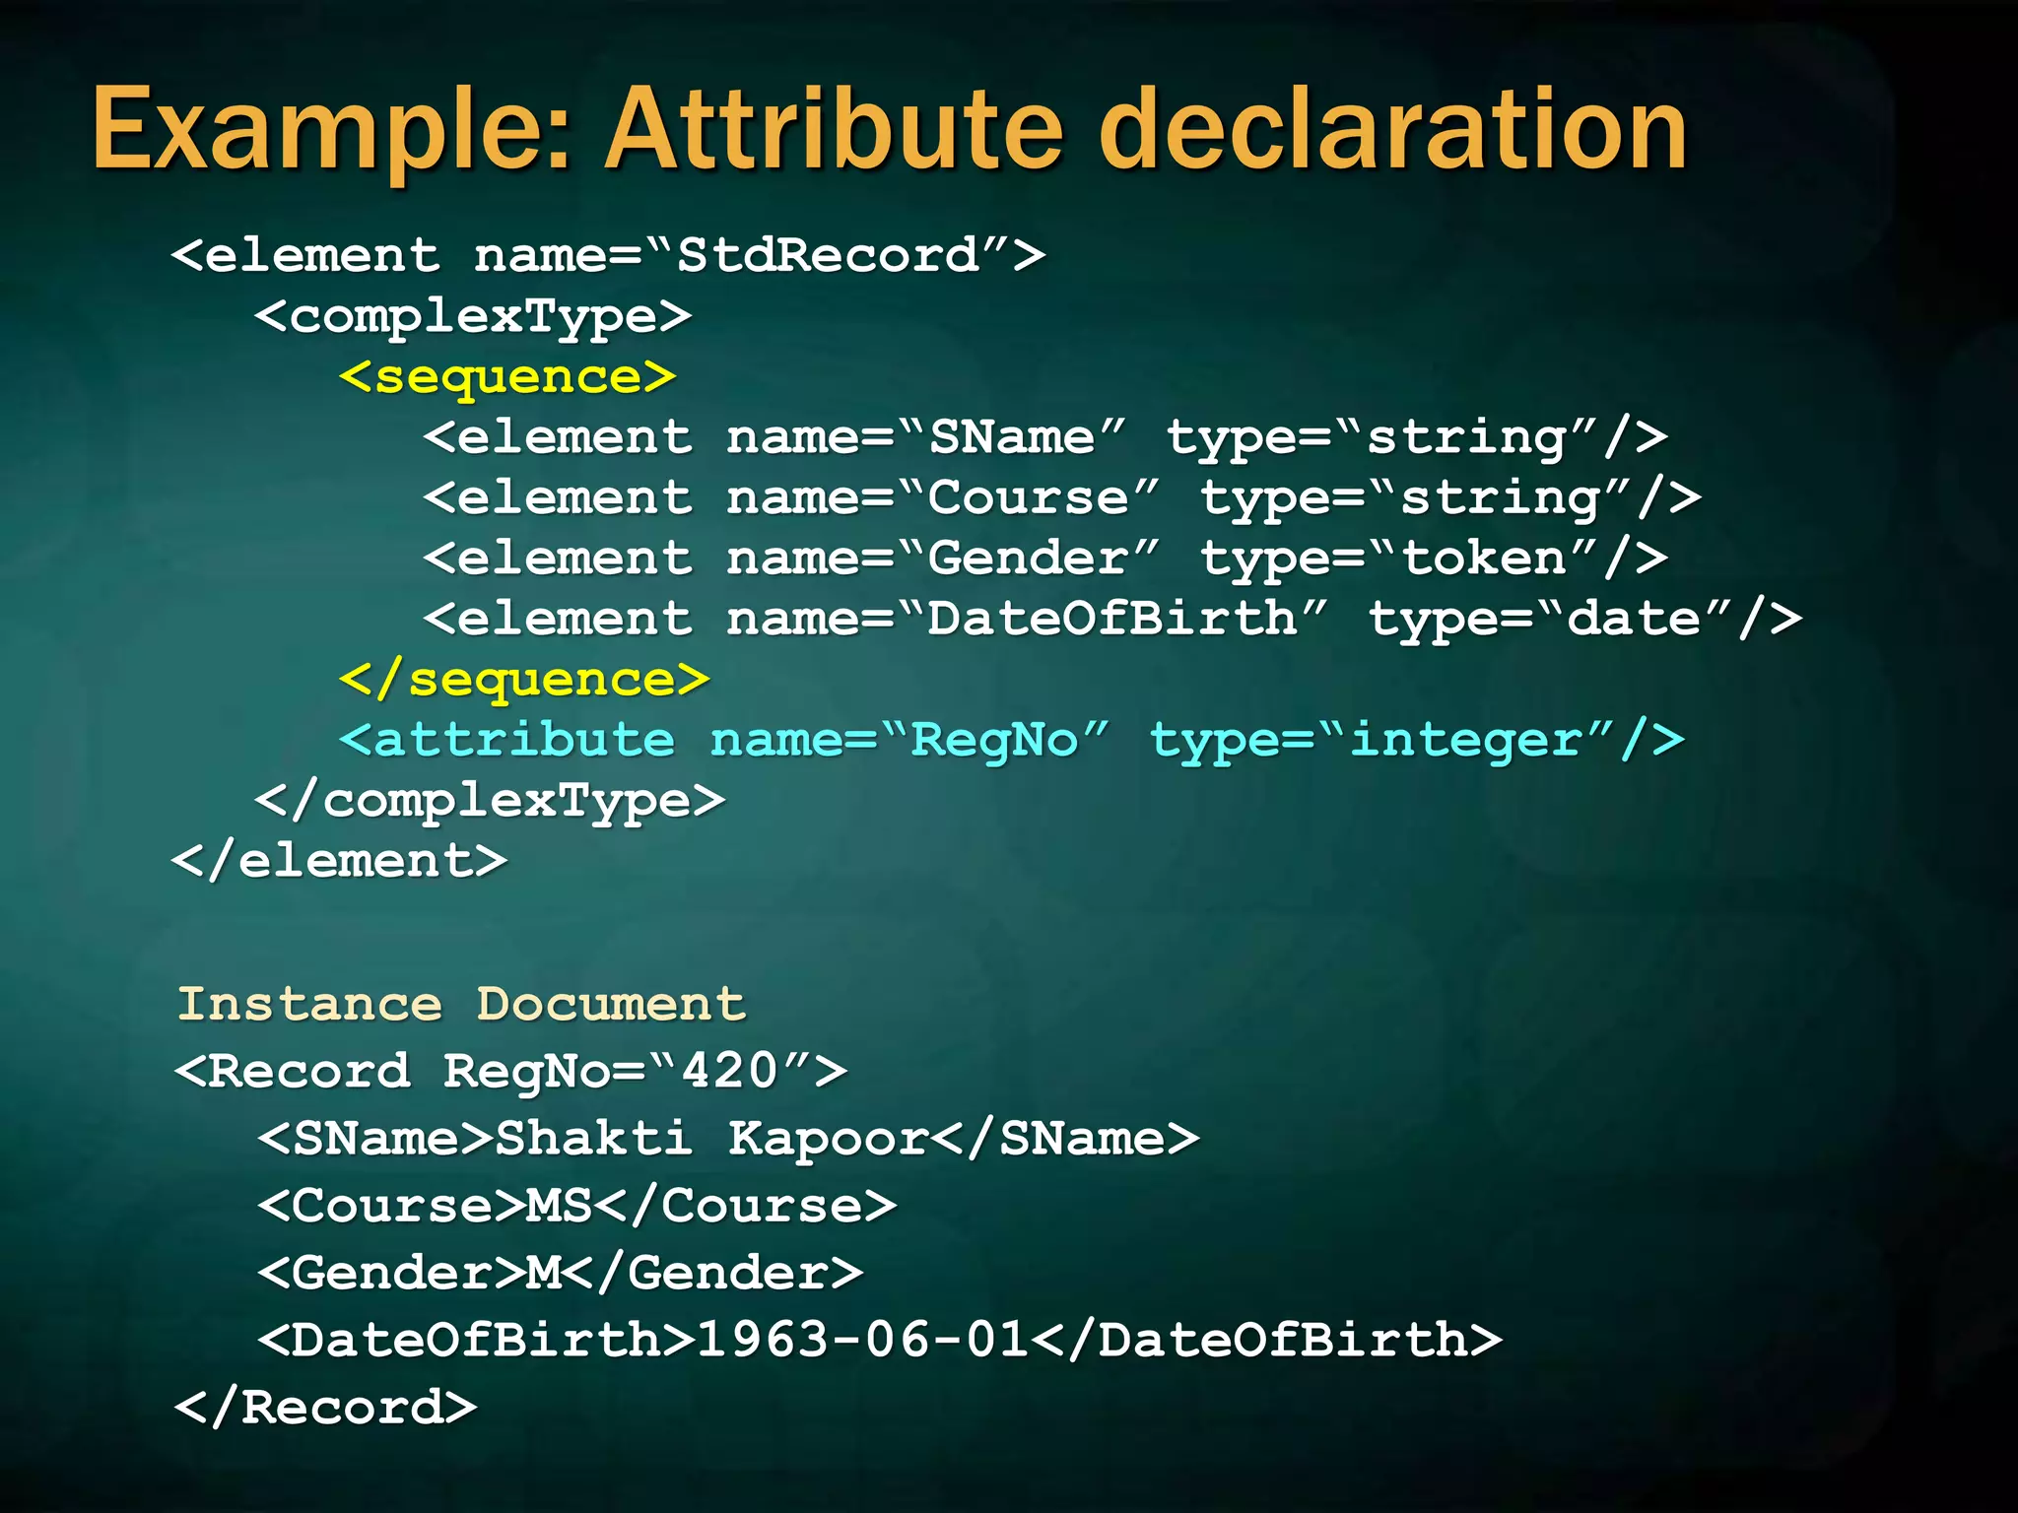2018x1513 pixels.
Task: Click the <Record RegNo="420"> line
Action: point(510,1072)
